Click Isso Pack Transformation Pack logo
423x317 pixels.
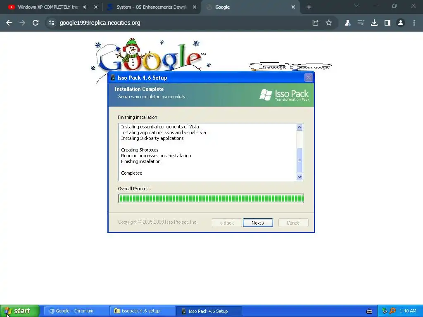(x=284, y=95)
